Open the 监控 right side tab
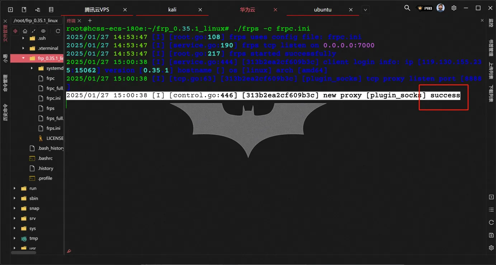 pyautogui.click(x=491, y=23)
